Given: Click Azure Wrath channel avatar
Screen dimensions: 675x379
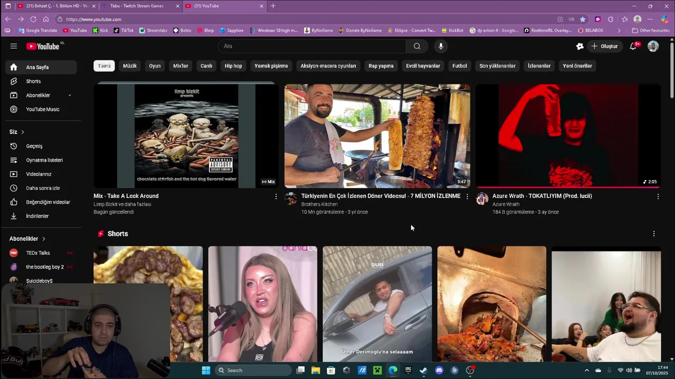Looking at the screenshot, I should click(x=482, y=198).
